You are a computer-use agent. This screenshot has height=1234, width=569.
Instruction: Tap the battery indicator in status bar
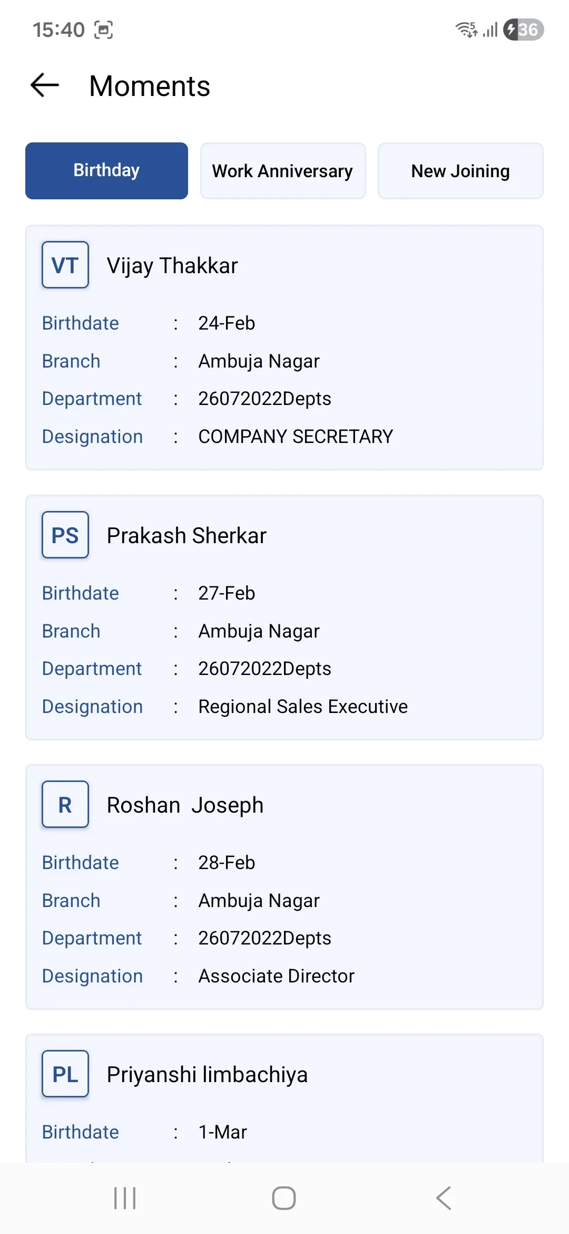pyautogui.click(x=523, y=30)
